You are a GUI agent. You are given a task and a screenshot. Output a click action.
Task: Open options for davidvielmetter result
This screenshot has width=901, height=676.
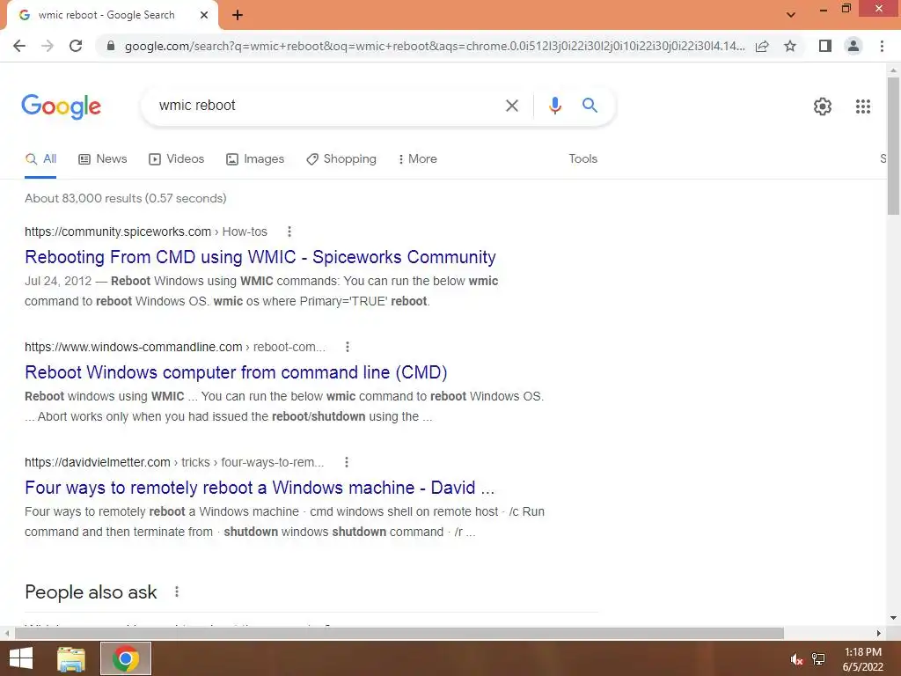(346, 462)
